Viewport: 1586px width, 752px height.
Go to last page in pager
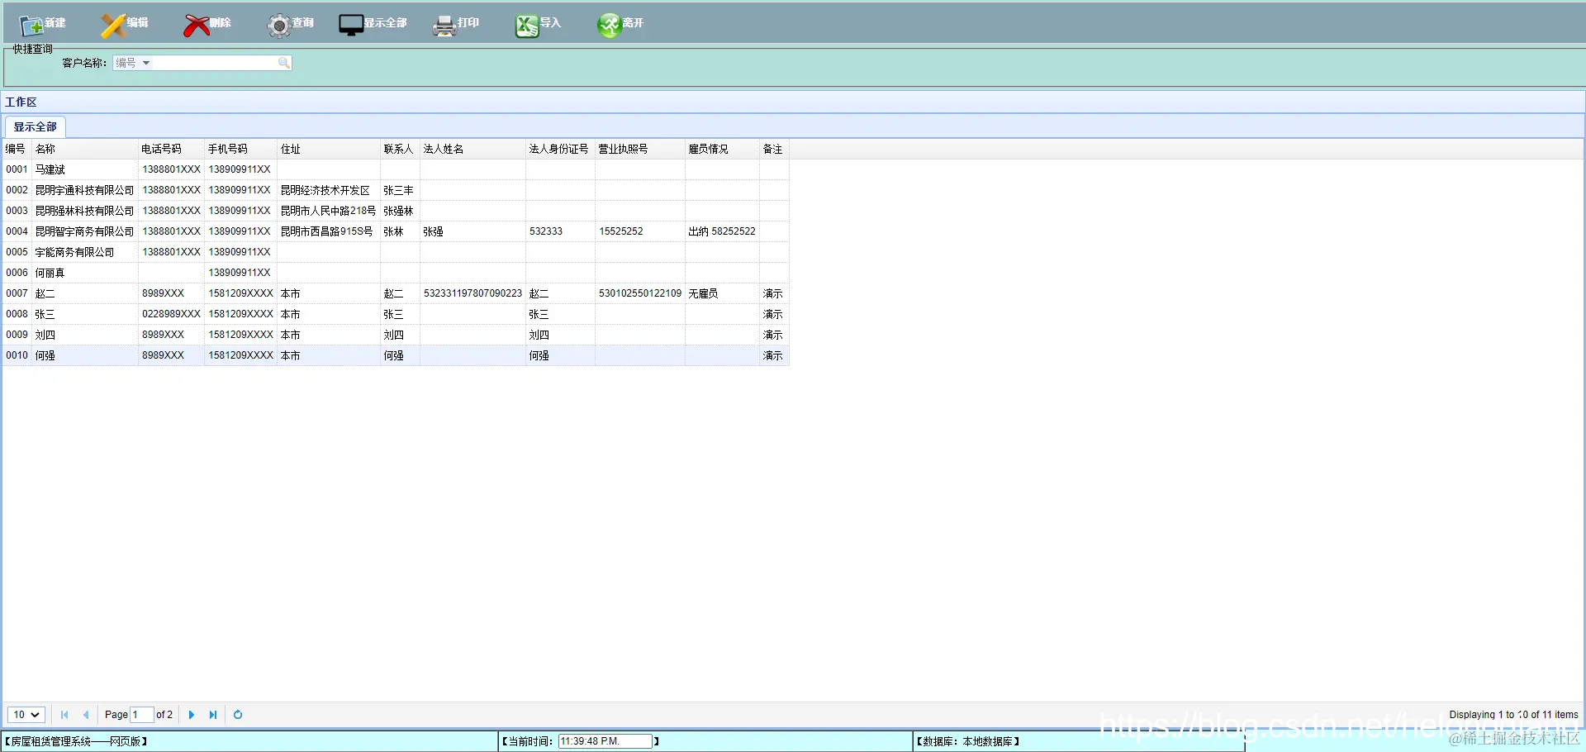[x=213, y=715]
